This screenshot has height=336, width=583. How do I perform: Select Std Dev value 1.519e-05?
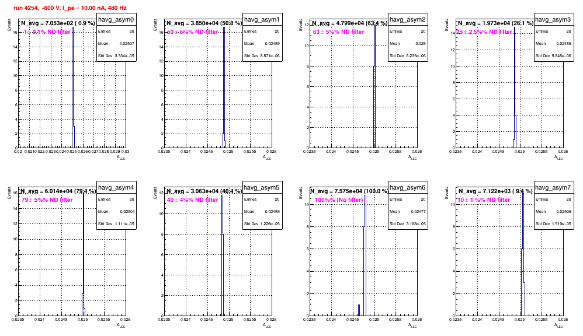(562, 224)
